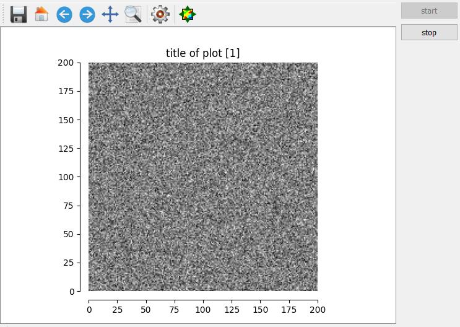Click y-axis tick label 175
The image size is (460, 327).
click(66, 91)
